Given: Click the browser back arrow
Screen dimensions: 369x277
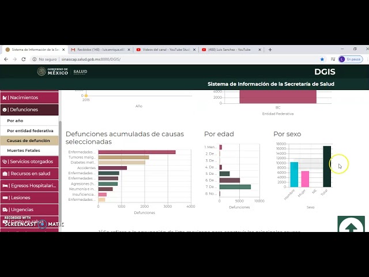Looking at the screenshot, I should pyautogui.click(x=6, y=59).
